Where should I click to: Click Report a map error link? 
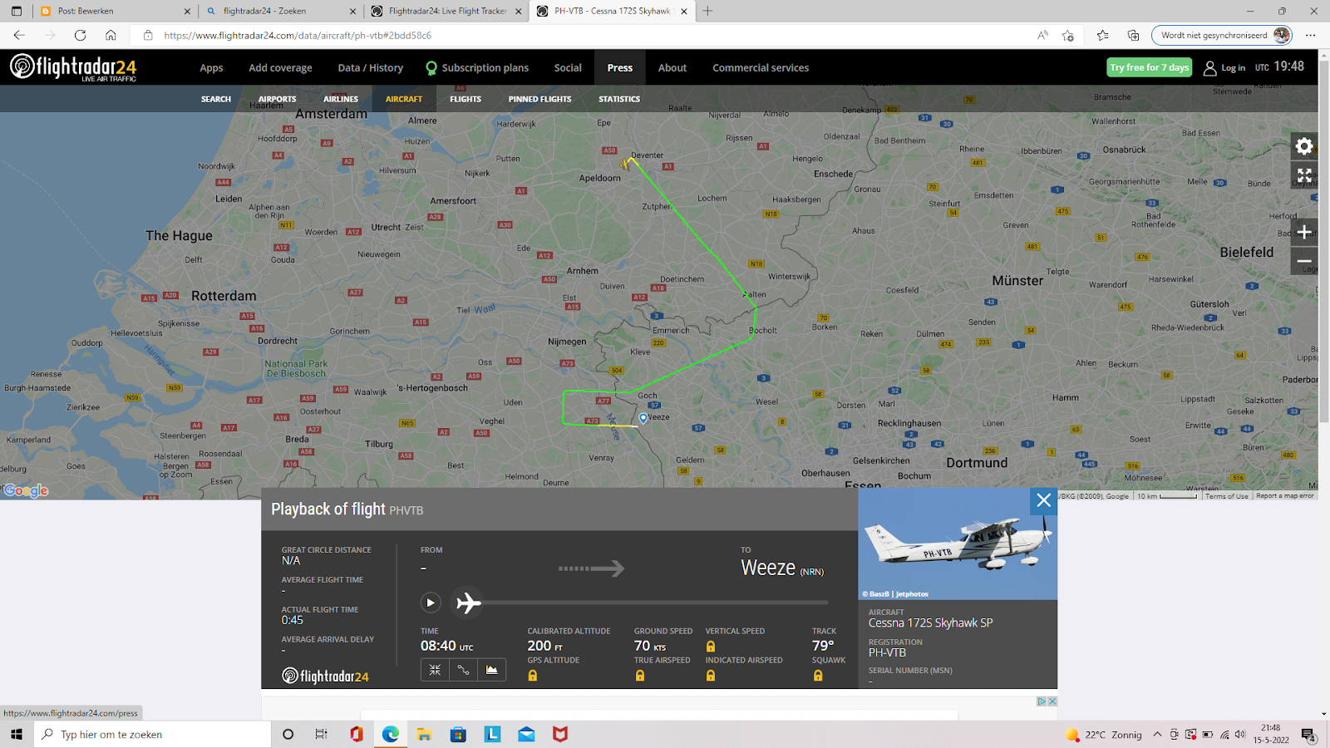click(x=1285, y=496)
